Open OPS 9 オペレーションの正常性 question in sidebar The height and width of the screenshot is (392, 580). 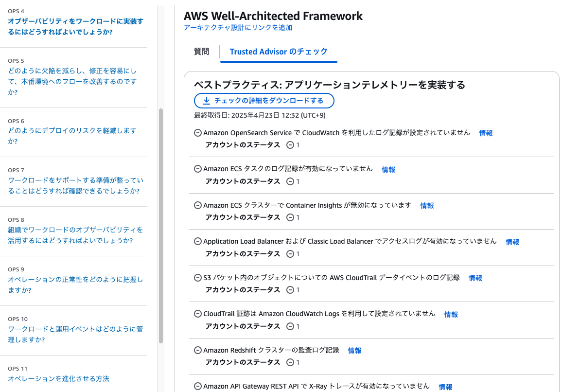point(75,285)
